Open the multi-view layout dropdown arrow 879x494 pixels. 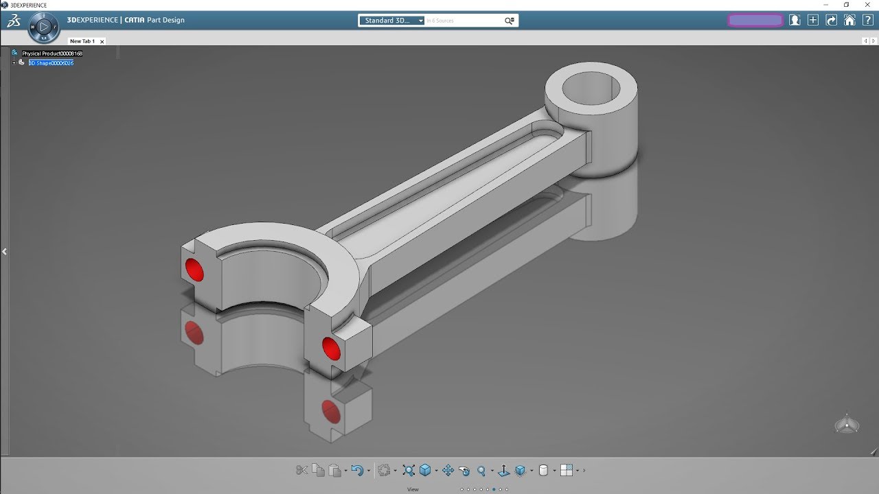[x=578, y=471]
